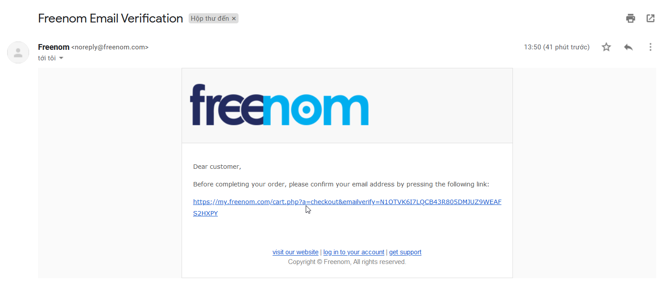Click the 'tới tôi' recipient text
The width and height of the screenshot is (664, 290).
pos(47,58)
